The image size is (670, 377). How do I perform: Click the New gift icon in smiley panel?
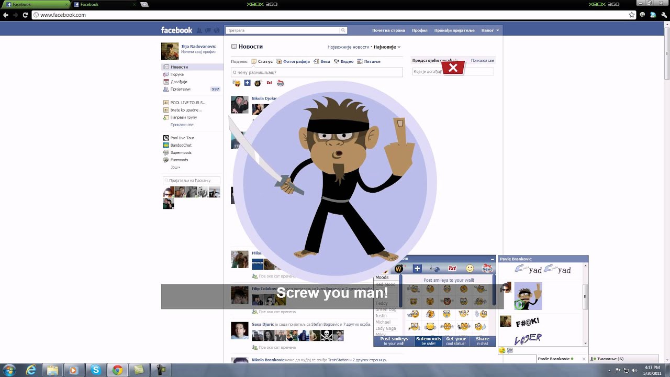[x=487, y=269]
